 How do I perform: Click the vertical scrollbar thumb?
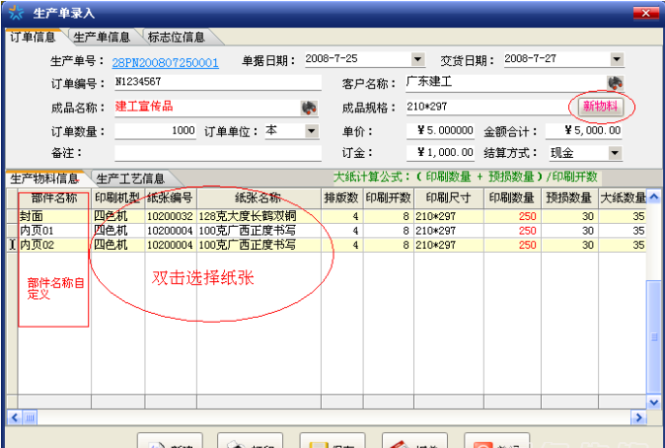point(653,336)
